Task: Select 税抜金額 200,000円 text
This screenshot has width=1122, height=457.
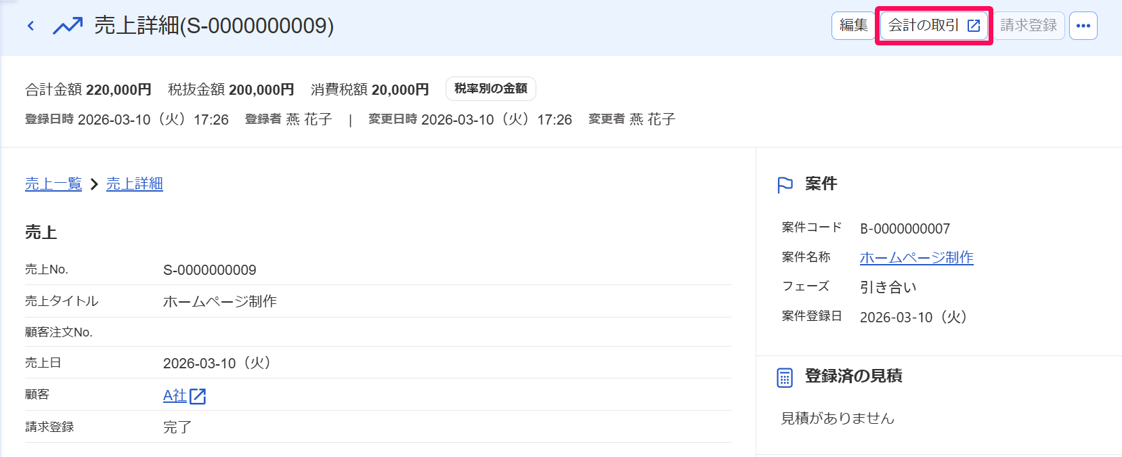Action: coord(231,89)
